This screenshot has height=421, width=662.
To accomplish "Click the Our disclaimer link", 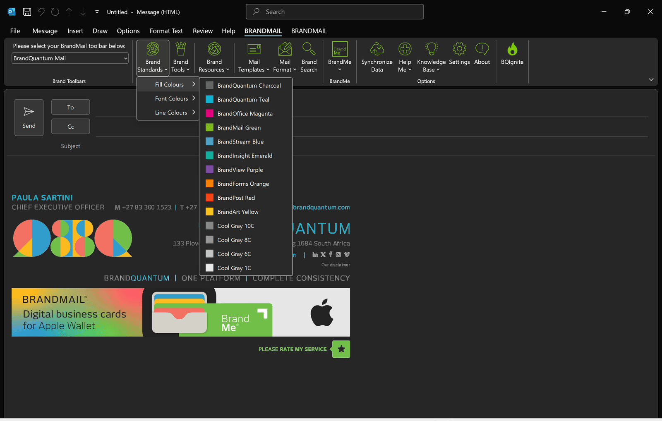I will tap(336, 265).
